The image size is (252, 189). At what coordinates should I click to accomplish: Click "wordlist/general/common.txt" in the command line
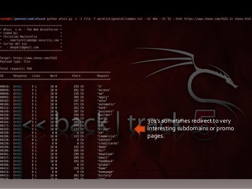(120, 19)
